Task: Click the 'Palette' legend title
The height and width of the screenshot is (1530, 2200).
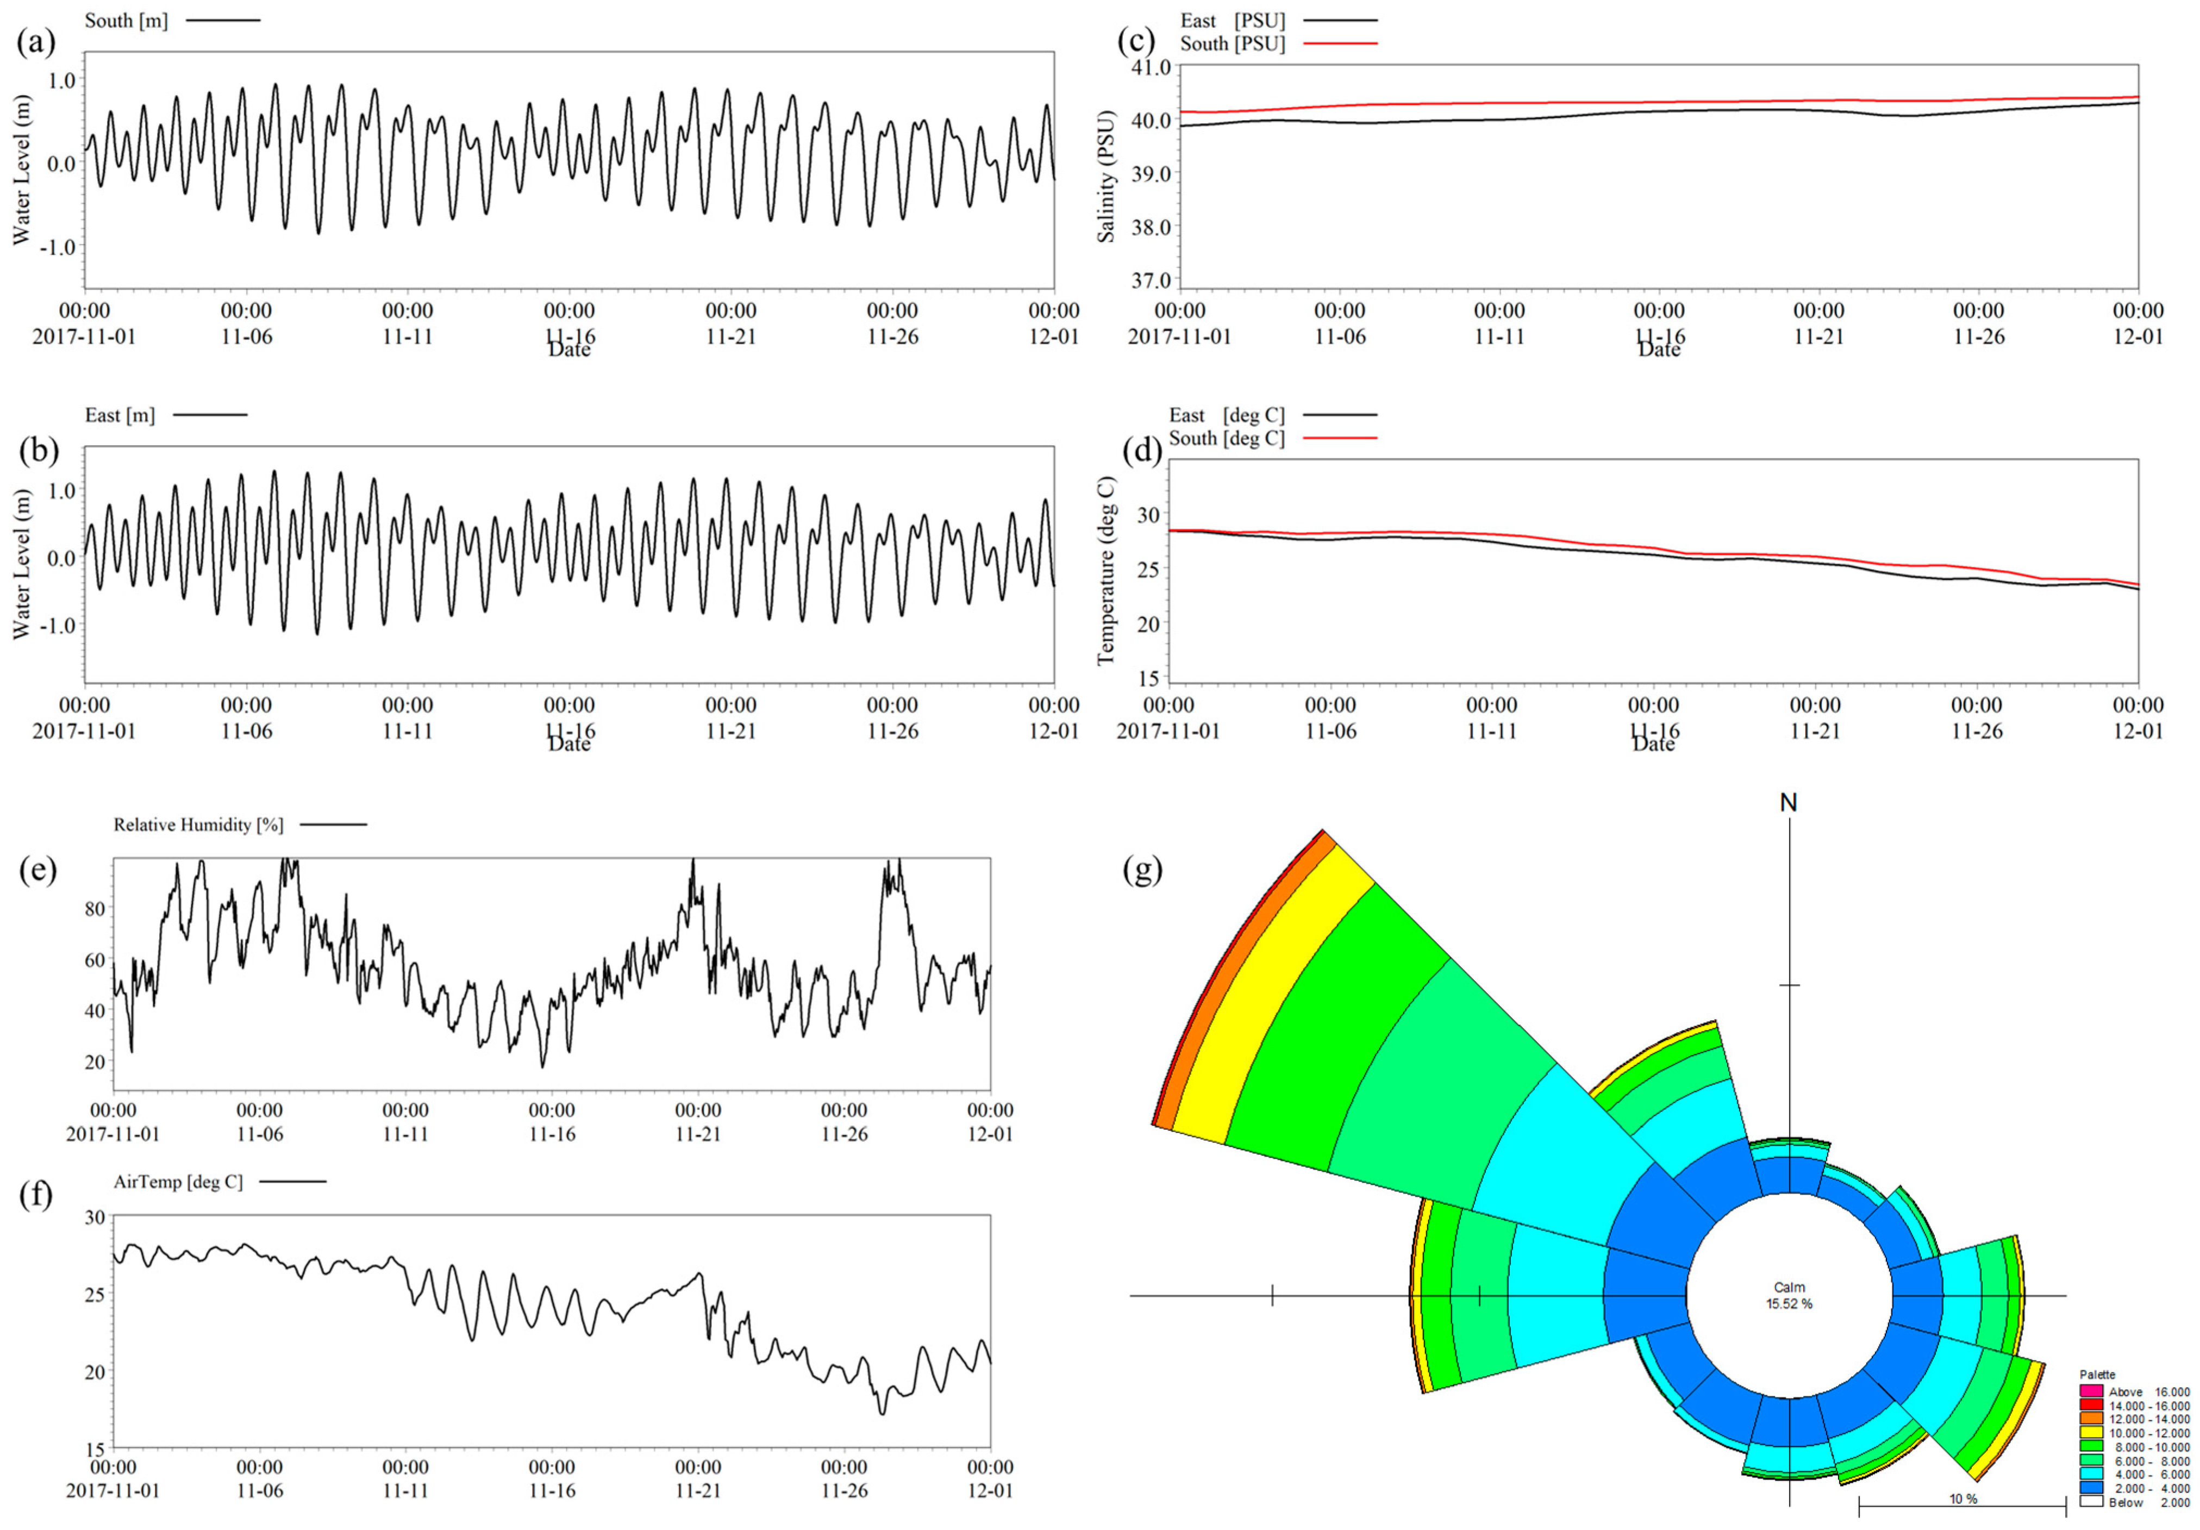Action: 2097,1375
